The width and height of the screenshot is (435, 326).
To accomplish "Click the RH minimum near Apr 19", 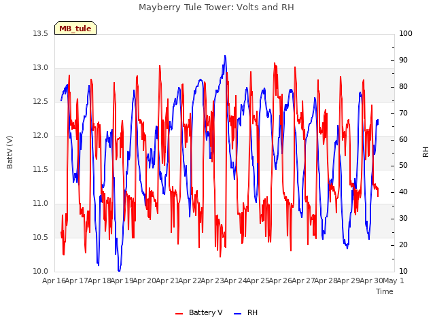I will pos(119,270).
